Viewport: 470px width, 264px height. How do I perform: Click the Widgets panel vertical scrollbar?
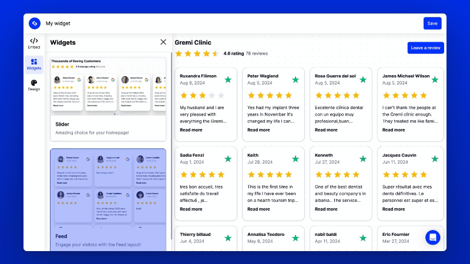click(x=172, y=145)
